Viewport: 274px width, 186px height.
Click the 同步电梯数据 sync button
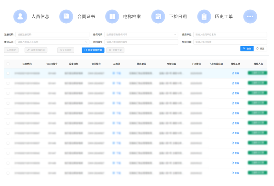click(x=93, y=50)
